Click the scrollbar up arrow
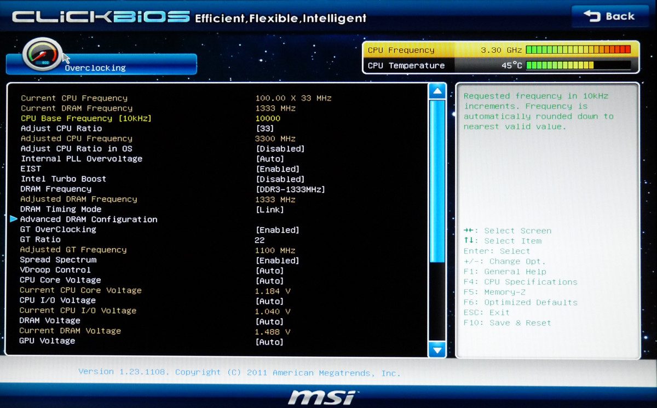This screenshot has height=408, width=657. (x=437, y=91)
